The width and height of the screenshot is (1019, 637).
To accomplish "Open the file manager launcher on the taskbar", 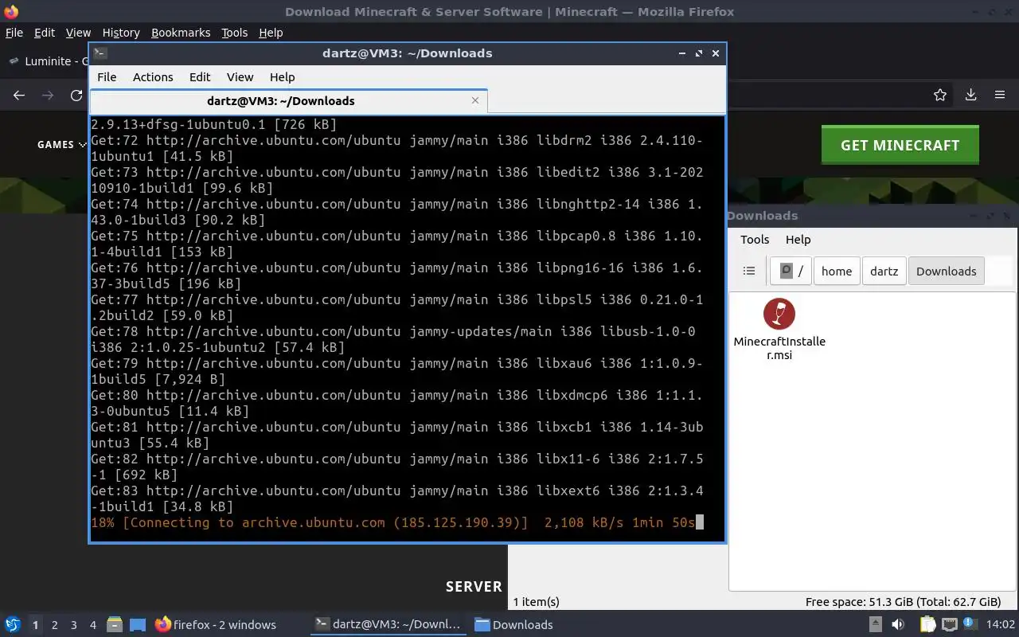I will (114, 625).
